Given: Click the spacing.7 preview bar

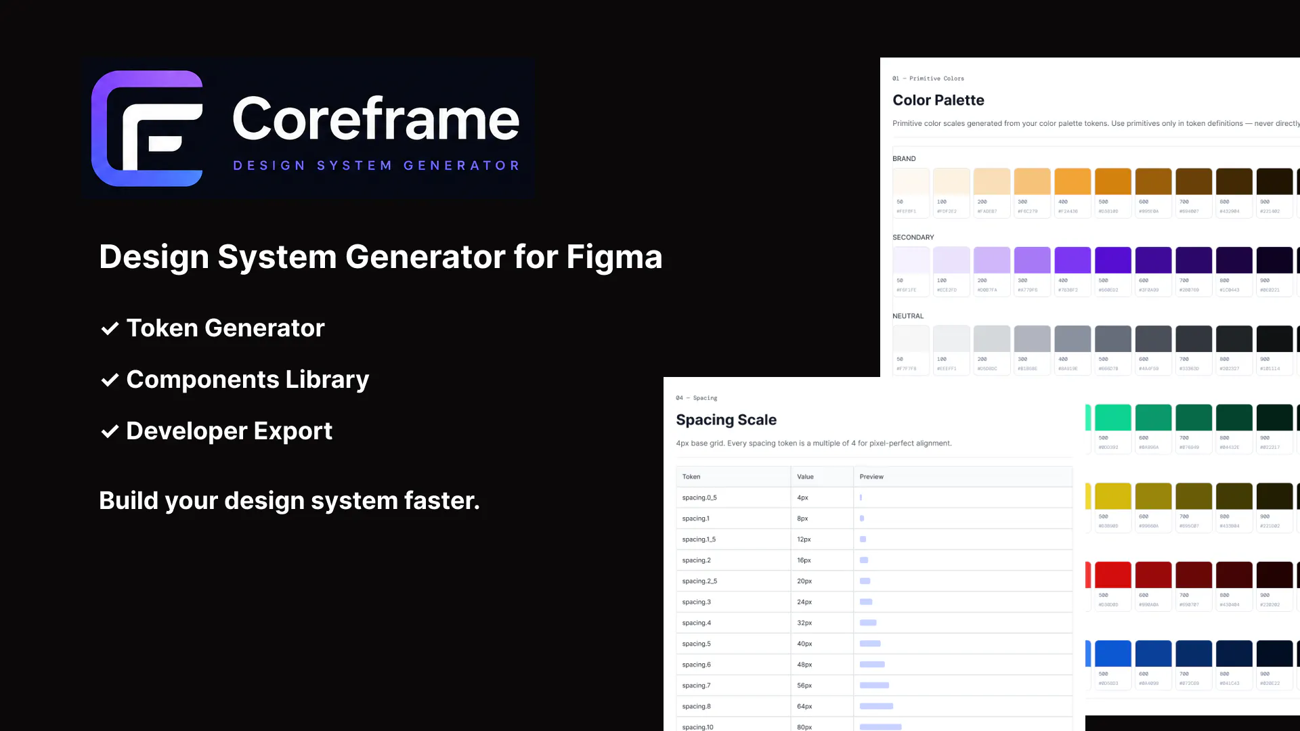Looking at the screenshot, I should 874,686.
